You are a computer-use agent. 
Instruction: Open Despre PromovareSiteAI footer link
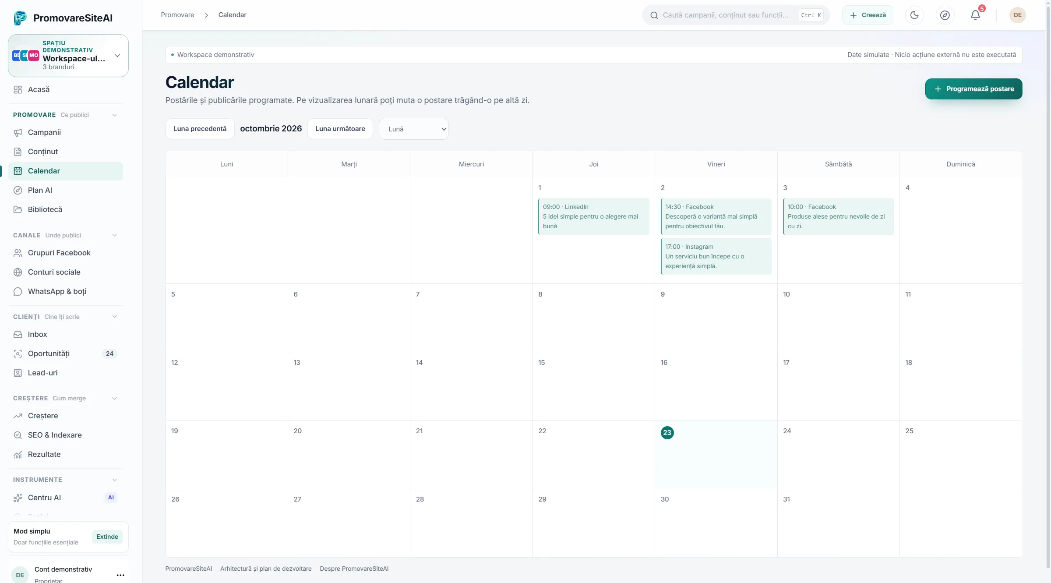pyautogui.click(x=354, y=569)
